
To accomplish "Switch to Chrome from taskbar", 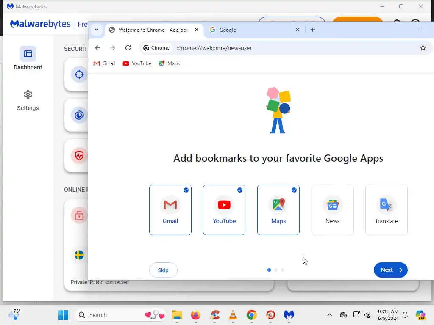I will pyautogui.click(x=252, y=315).
